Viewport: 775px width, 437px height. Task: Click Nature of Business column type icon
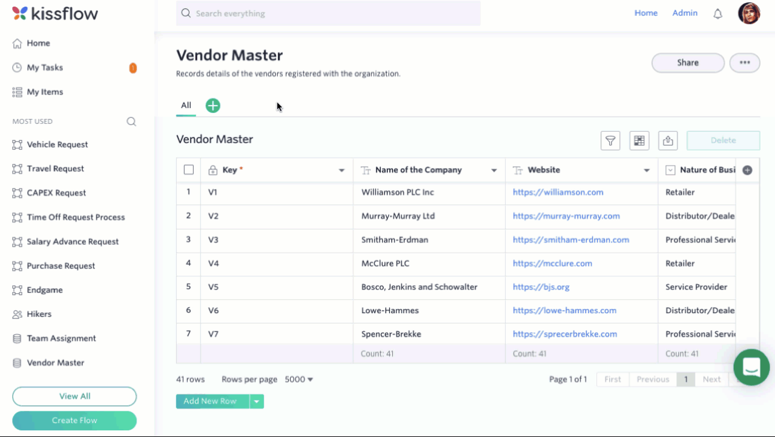click(670, 170)
